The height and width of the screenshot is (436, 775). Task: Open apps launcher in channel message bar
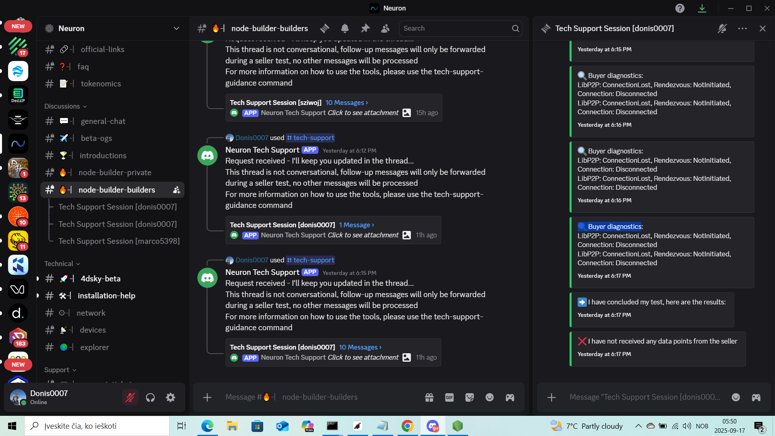(510, 397)
